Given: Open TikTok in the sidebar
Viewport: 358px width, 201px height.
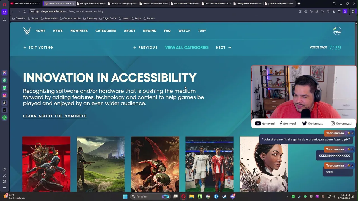Looking at the screenshot, I should 4,103.
